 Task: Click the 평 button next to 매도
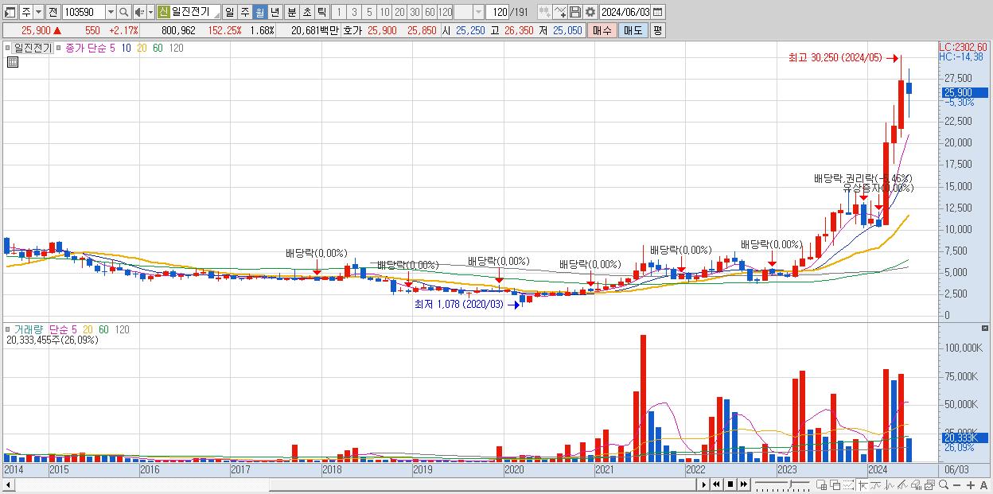tap(657, 30)
